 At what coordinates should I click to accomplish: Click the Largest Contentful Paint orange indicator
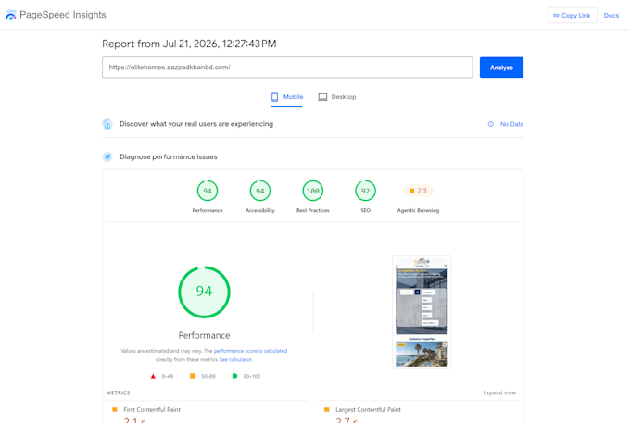pyautogui.click(x=327, y=410)
